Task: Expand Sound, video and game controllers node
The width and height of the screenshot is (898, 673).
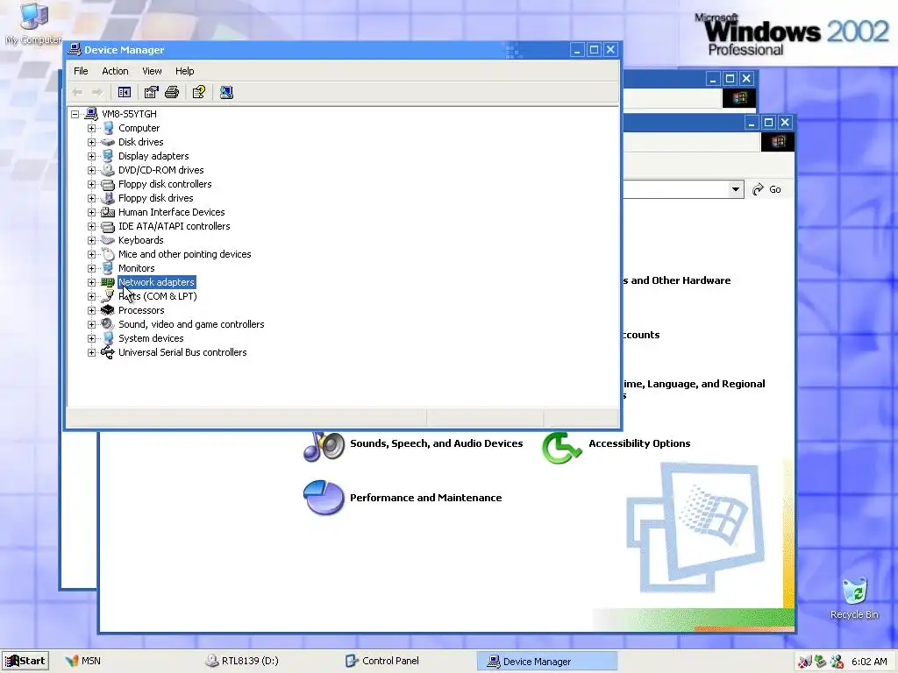Action: point(91,324)
